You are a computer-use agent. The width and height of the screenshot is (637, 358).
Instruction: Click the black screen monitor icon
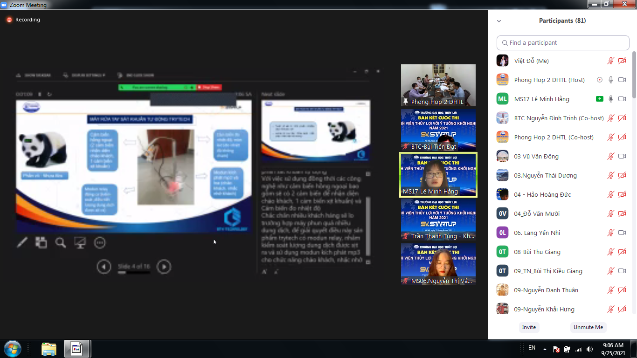point(80,242)
